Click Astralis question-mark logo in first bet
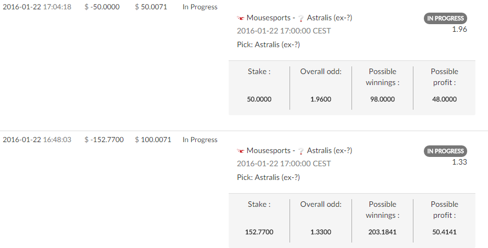 (300, 19)
